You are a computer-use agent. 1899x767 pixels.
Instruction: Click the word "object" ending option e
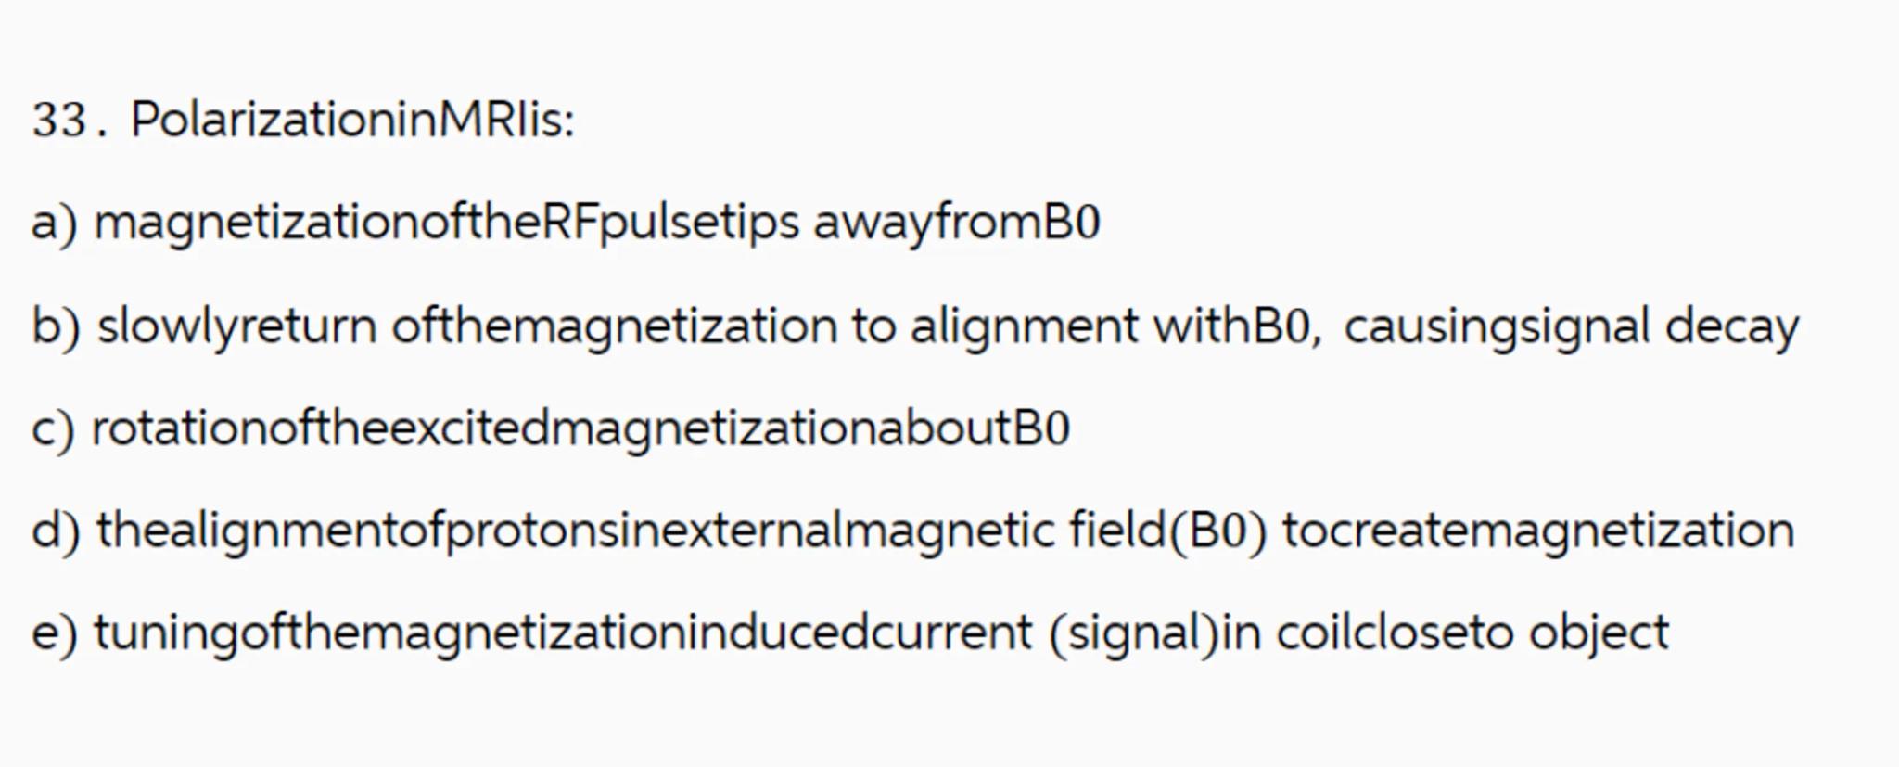[x=1599, y=633]
